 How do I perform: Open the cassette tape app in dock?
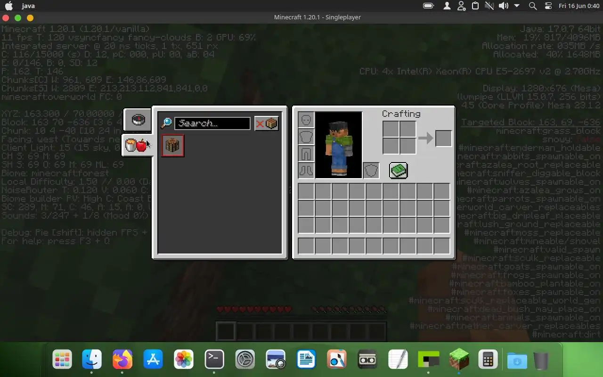[x=367, y=360]
